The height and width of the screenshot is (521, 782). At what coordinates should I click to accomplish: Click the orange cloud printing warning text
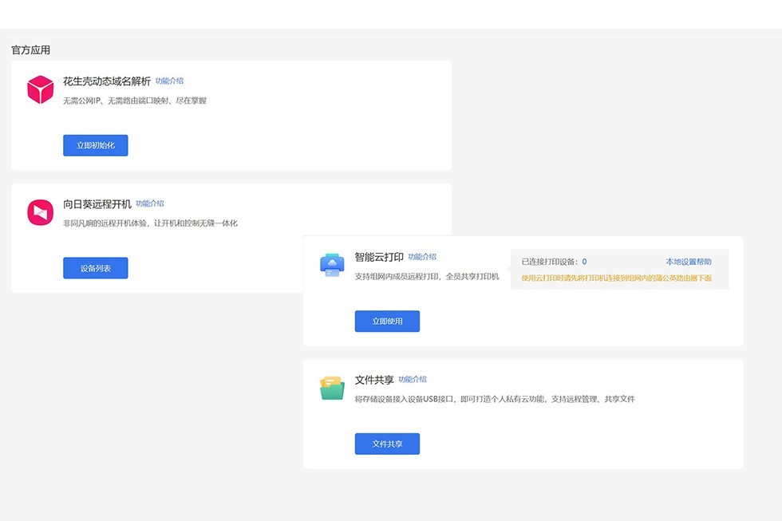(616, 278)
